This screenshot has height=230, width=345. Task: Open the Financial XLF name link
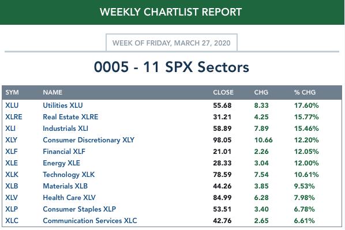pyautogui.click(x=64, y=152)
